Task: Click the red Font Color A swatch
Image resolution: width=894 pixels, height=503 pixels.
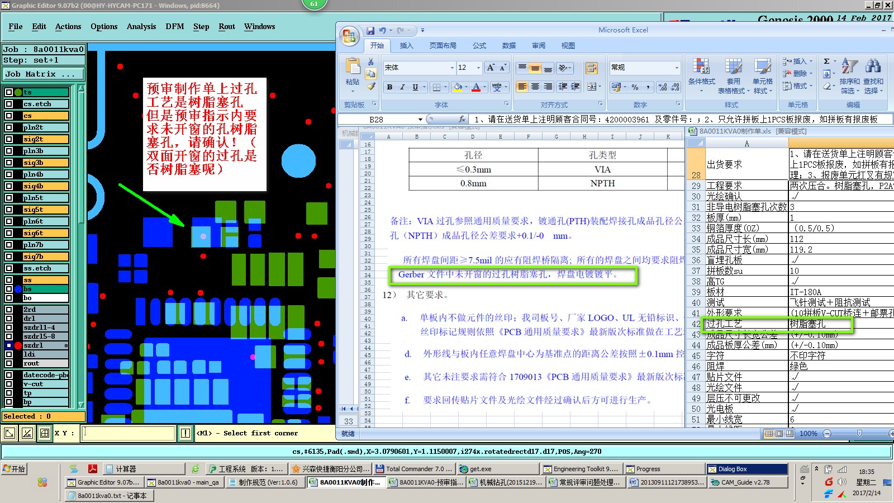Action: [476, 87]
